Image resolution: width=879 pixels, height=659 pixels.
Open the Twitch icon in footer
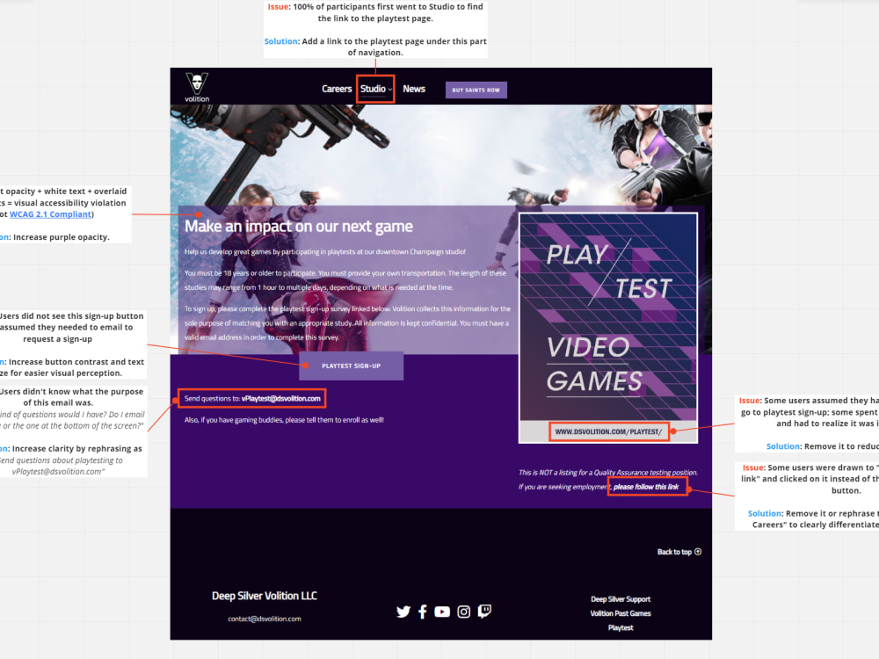(x=484, y=612)
